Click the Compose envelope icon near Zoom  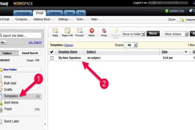point(182,19)
